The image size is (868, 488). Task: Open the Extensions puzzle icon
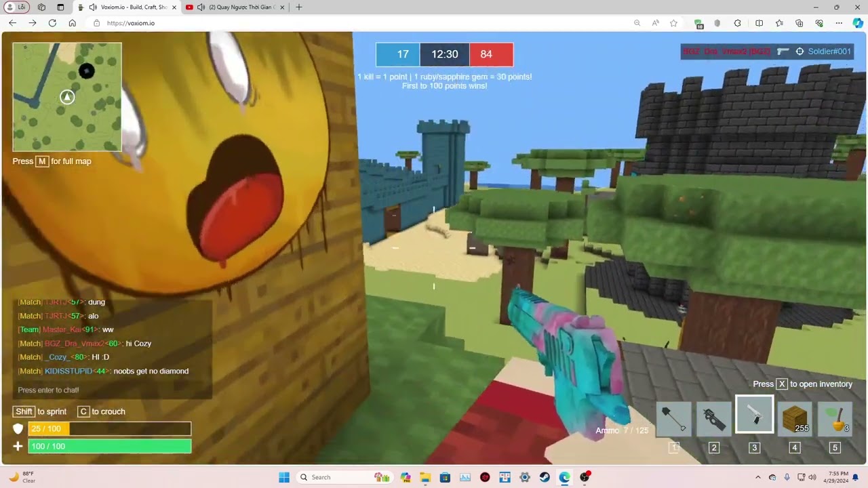[738, 22]
